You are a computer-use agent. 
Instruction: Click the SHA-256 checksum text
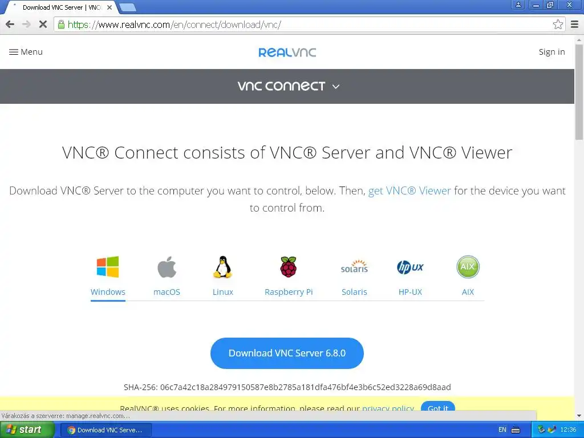point(287,387)
